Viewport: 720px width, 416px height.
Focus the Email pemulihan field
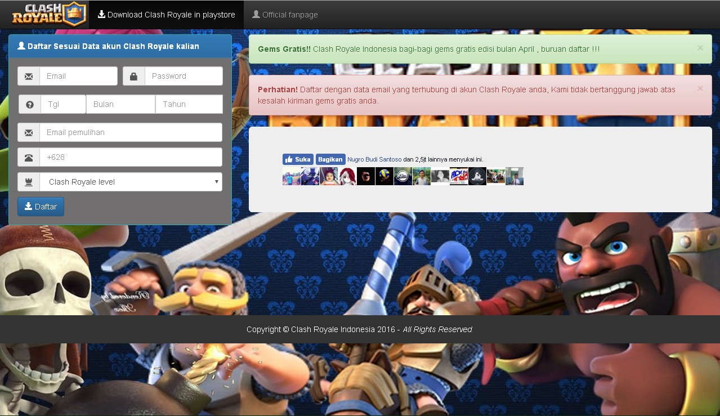coord(131,132)
